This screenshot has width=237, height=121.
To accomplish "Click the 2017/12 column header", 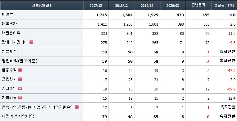I will point(96,6).
